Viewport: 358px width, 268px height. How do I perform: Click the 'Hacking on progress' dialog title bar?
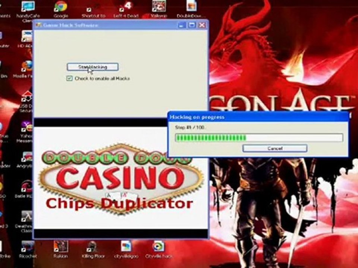tap(258, 117)
